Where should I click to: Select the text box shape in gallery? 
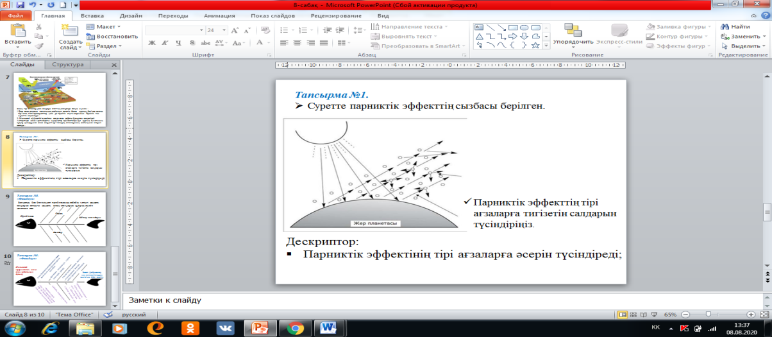pos(478,27)
